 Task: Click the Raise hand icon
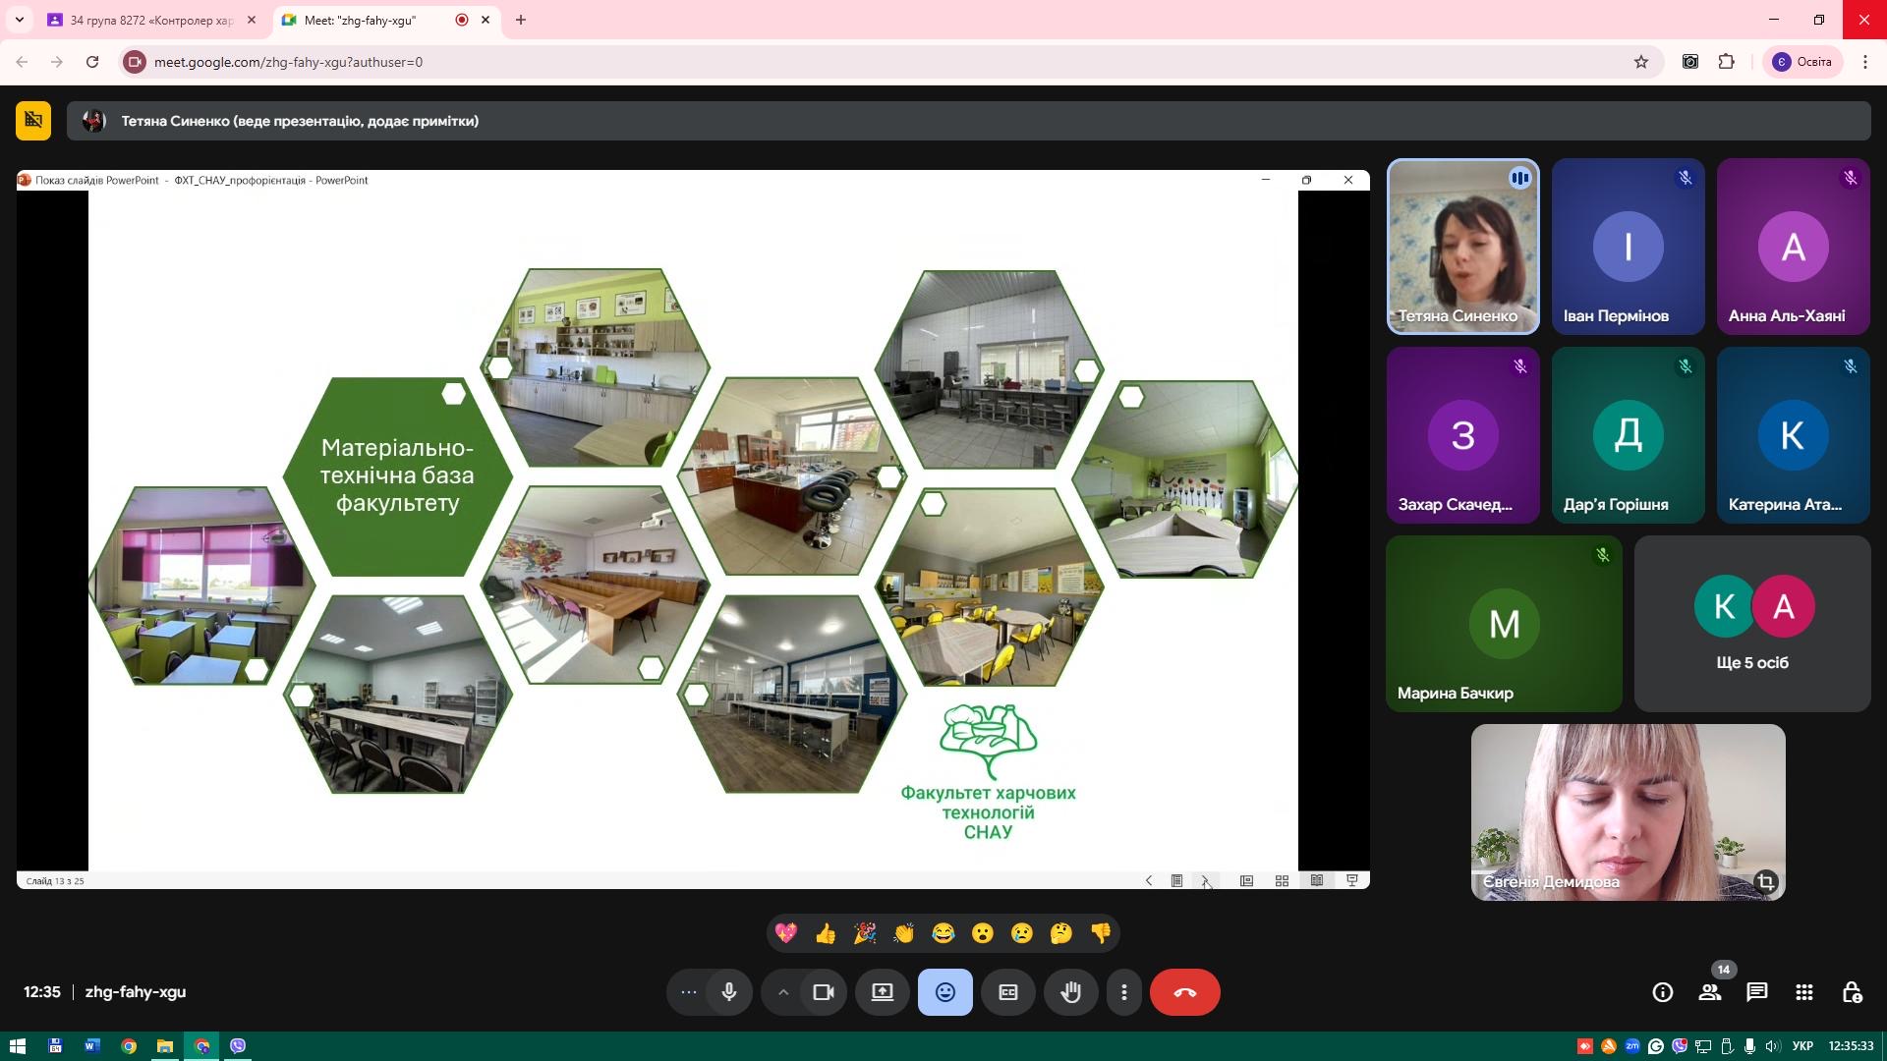tap(1070, 992)
